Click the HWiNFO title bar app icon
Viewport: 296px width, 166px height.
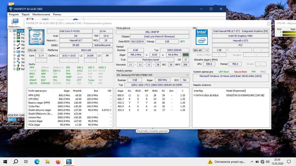tap(11, 9)
